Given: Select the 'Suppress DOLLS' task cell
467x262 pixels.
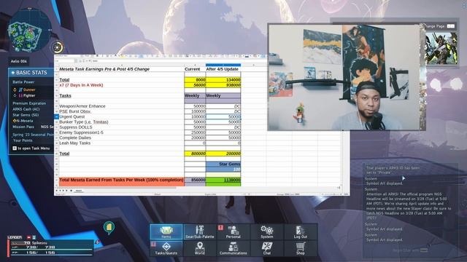Looking at the screenshot, I should click(122, 127).
